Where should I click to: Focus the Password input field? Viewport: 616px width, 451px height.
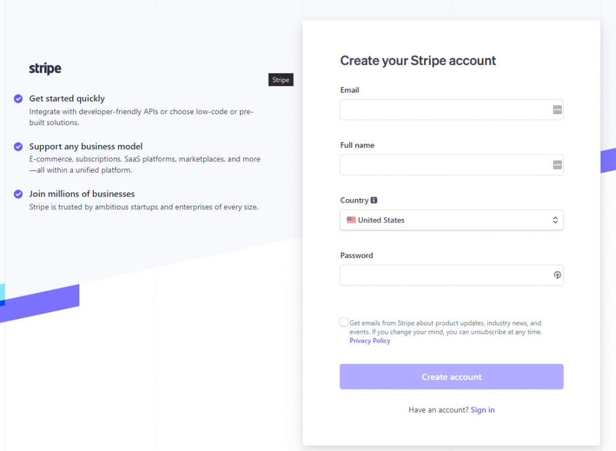click(x=451, y=275)
